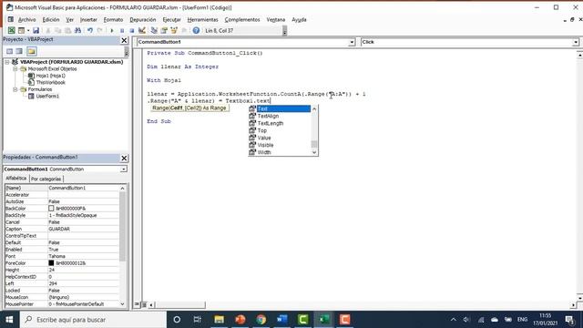This screenshot has width=583, height=328.
Task: Open the Insertar menu
Action: coord(88,20)
